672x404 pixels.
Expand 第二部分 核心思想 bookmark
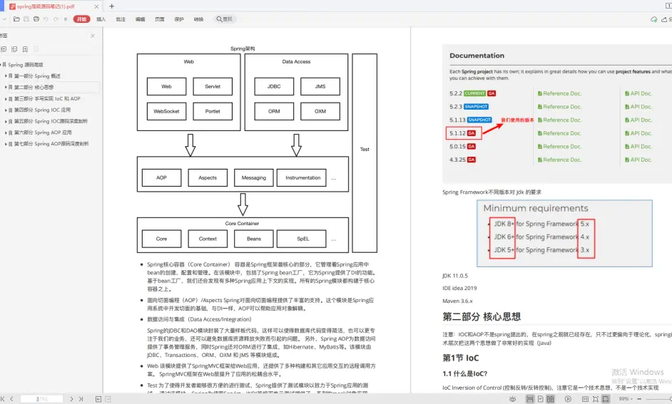pos(6,88)
